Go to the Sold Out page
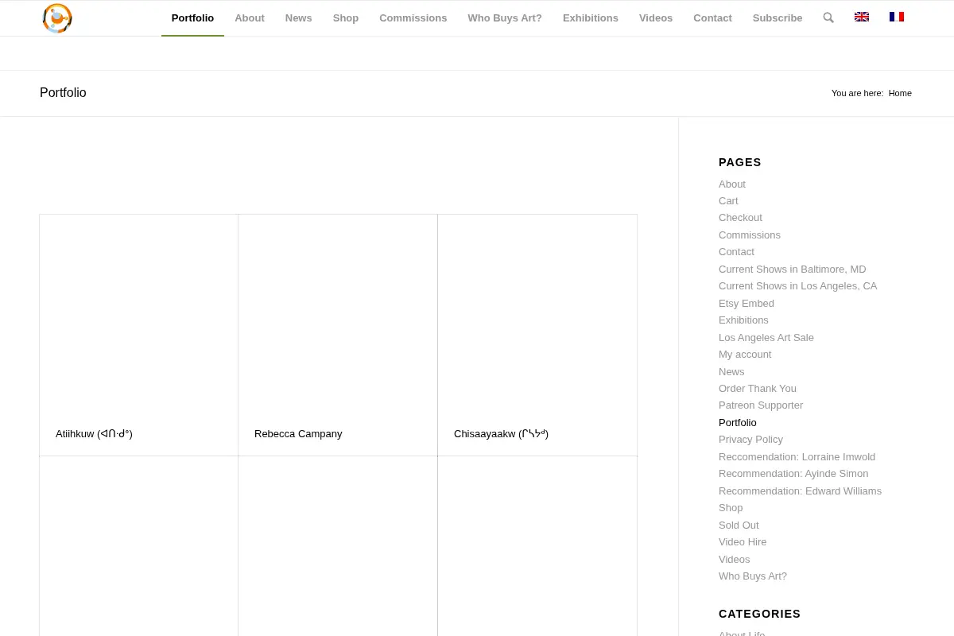Screen dimensions: 954x636 pos(739,525)
